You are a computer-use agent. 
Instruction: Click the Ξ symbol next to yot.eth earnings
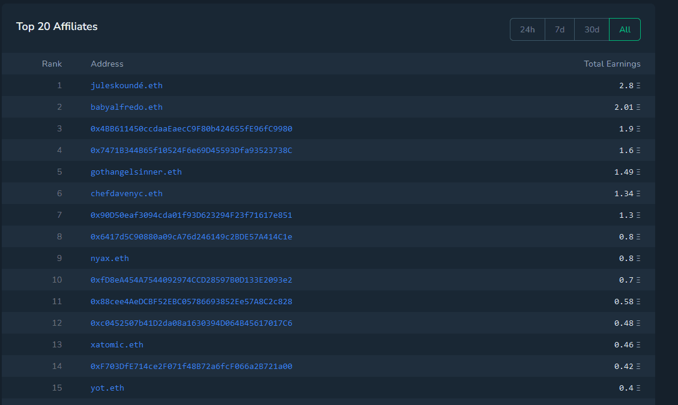pyautogui.click(x=638, y=388)
